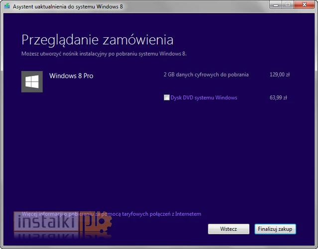Close the Windows 8 upgrade assistant
318x249 pixels.
coord(304,5)
